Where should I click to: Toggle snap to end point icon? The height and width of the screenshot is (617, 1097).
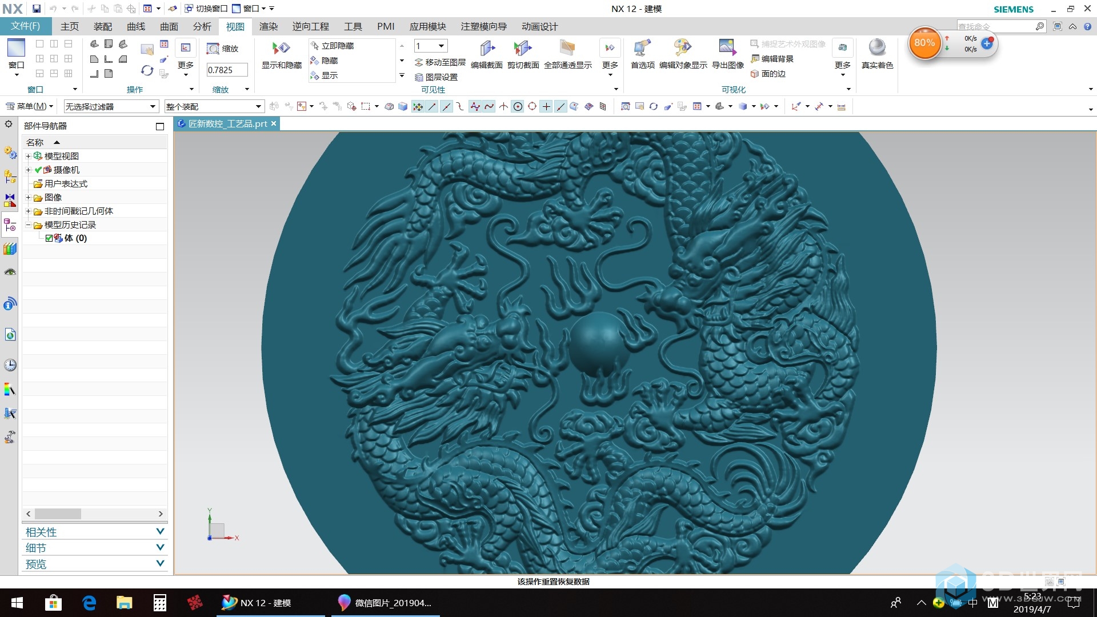(x=433, y=106)
